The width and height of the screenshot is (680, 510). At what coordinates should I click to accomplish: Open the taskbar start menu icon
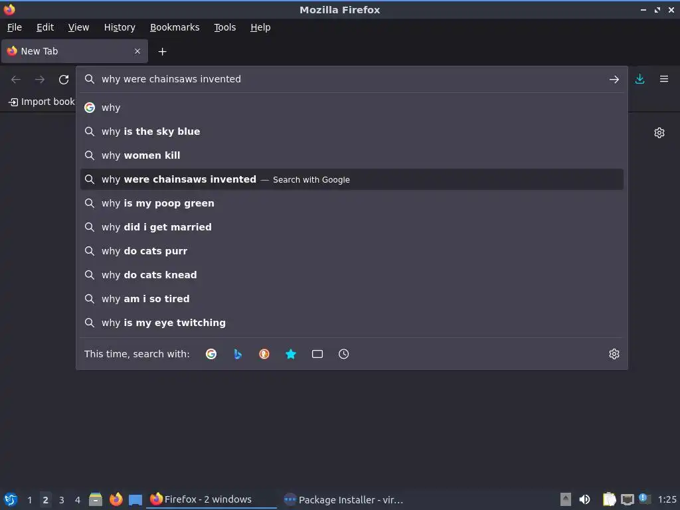coord(11,499)
